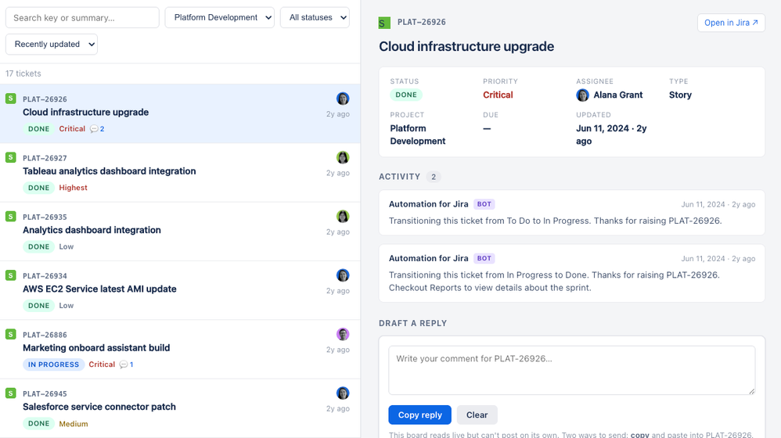
Task: Click the story icon of PLAT-26945 row
Action: point(10,393)
